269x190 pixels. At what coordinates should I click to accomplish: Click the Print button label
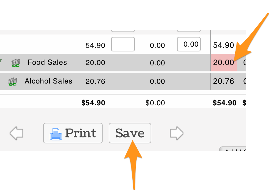[x=80, y=133]
